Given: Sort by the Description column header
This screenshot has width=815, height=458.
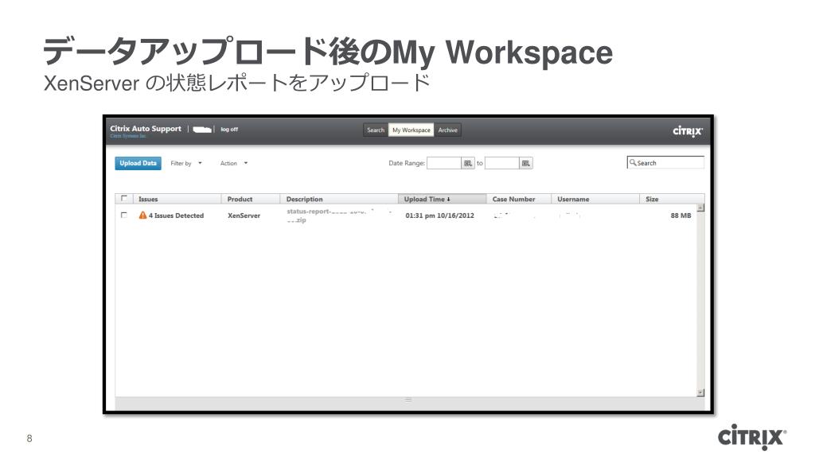Looking at the screenshot, I should point(339,199).
